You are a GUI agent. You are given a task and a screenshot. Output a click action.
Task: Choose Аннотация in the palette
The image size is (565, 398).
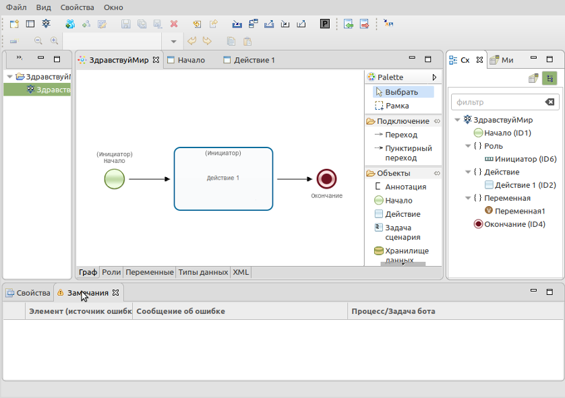[x=400, y=187]
